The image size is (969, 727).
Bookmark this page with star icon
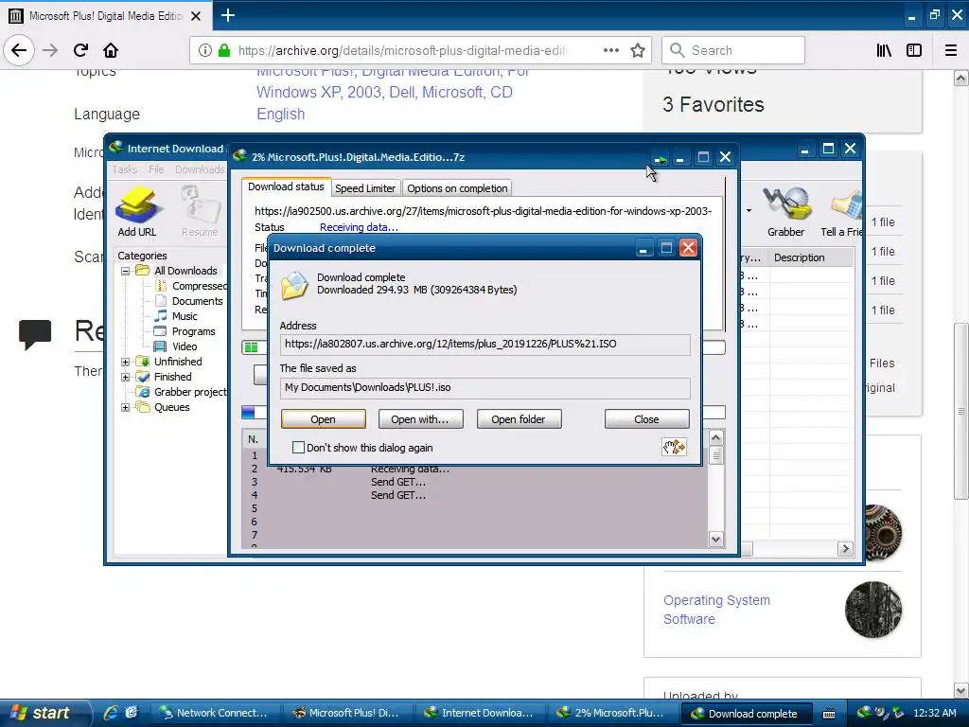pos(638,50)
